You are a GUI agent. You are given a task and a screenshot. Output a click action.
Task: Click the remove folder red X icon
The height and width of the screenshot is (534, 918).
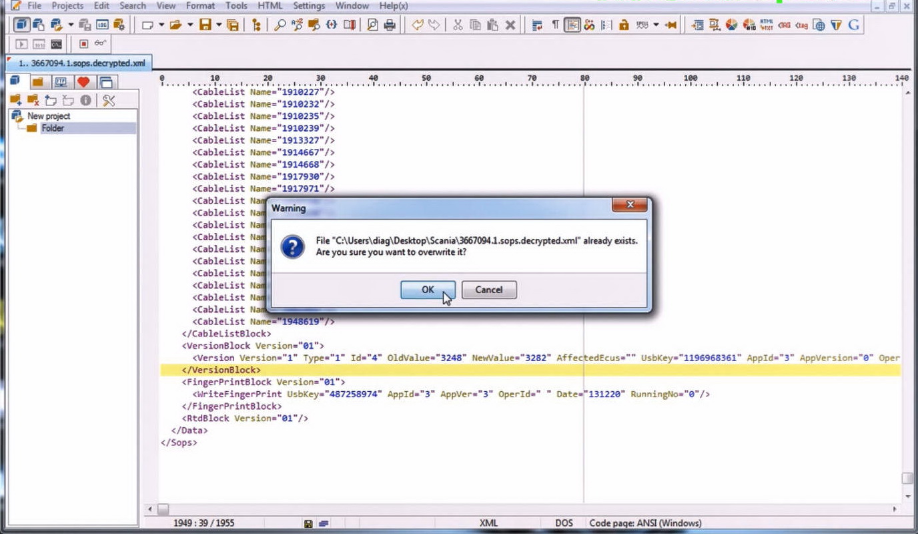[x=33, y=100]
